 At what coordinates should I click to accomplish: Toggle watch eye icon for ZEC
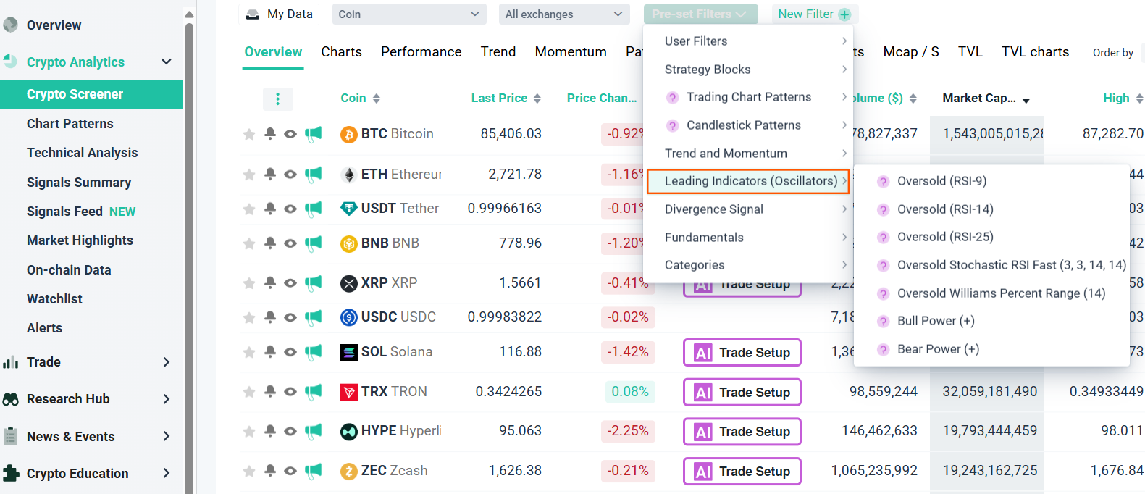tap(290, 471)
